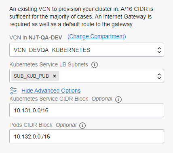Show info for Kubernetes Service LB Subnets
Screen dimensions: 173x153
coord(95,65)
